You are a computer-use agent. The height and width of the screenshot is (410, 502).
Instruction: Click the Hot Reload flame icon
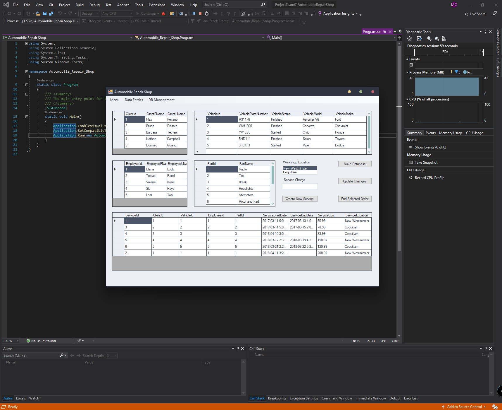click(163, 13)
